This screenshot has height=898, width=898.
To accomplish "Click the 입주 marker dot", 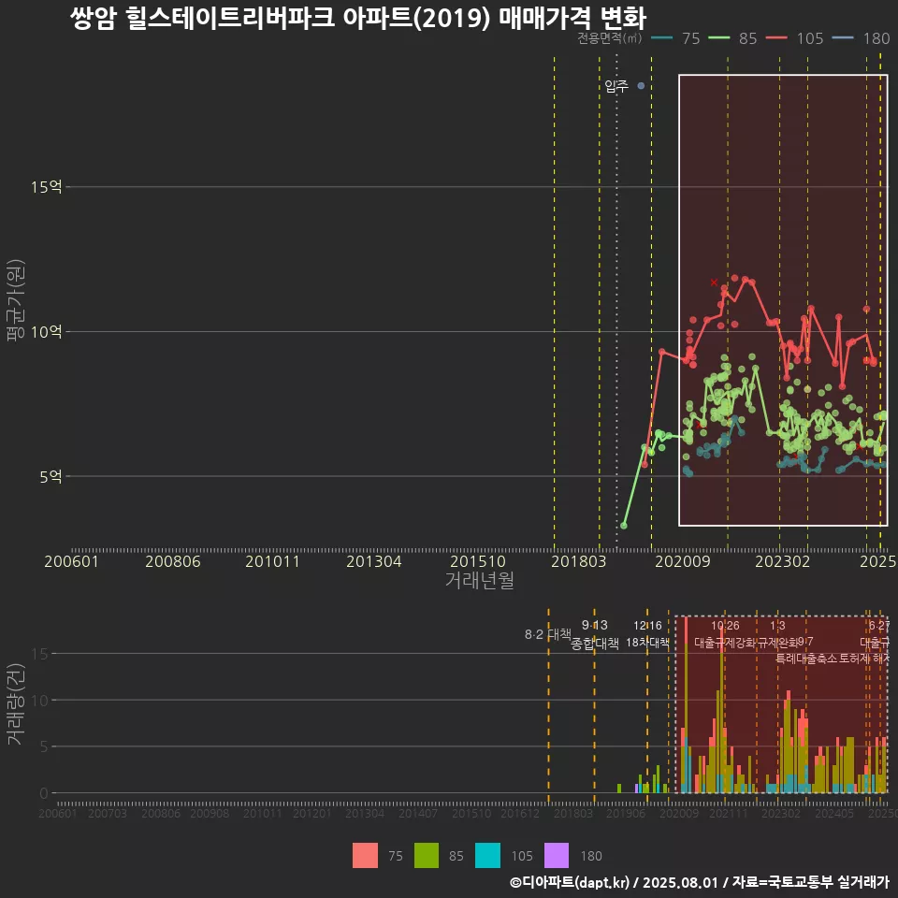I will (x=641, y=86).
